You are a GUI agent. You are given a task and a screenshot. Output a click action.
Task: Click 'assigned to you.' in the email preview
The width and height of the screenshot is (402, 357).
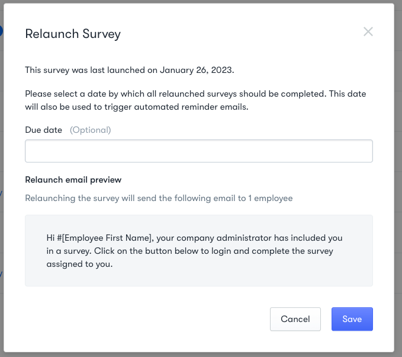(x=79, y=264)
